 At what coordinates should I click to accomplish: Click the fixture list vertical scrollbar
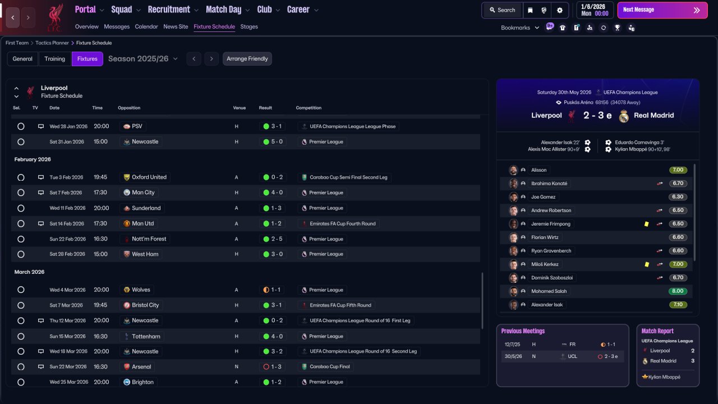[x=482, y=301]
